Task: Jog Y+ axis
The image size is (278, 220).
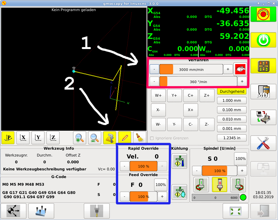Action: click(175, 96)
